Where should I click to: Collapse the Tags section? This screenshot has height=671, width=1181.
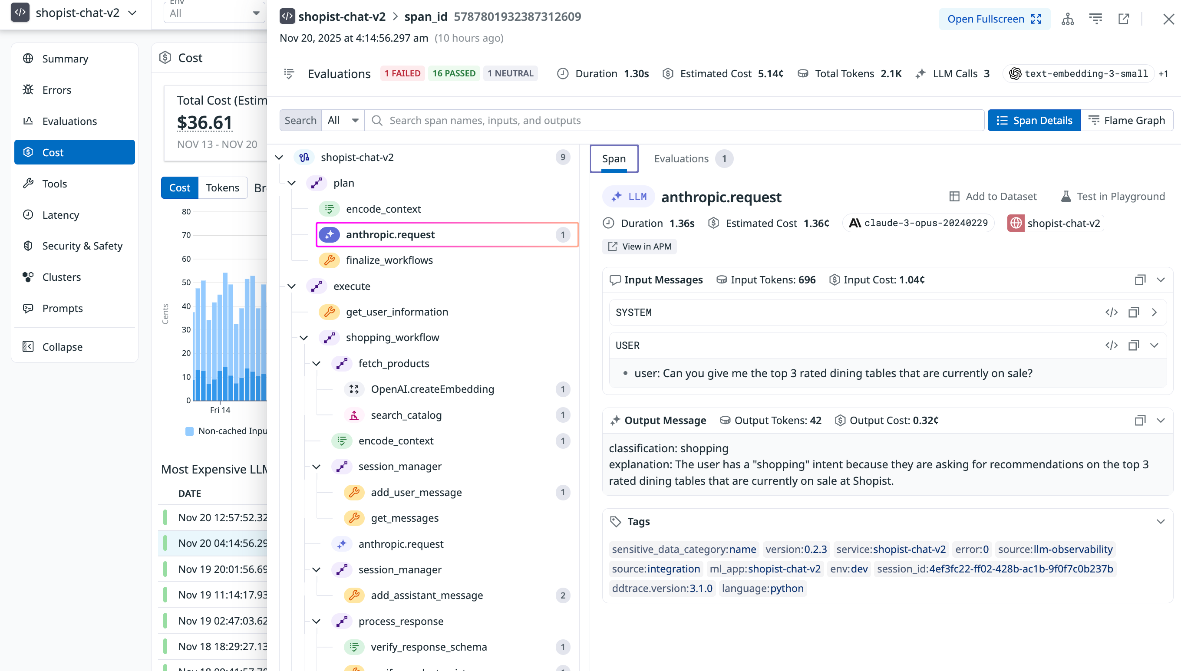click(x=1161, y=522)
